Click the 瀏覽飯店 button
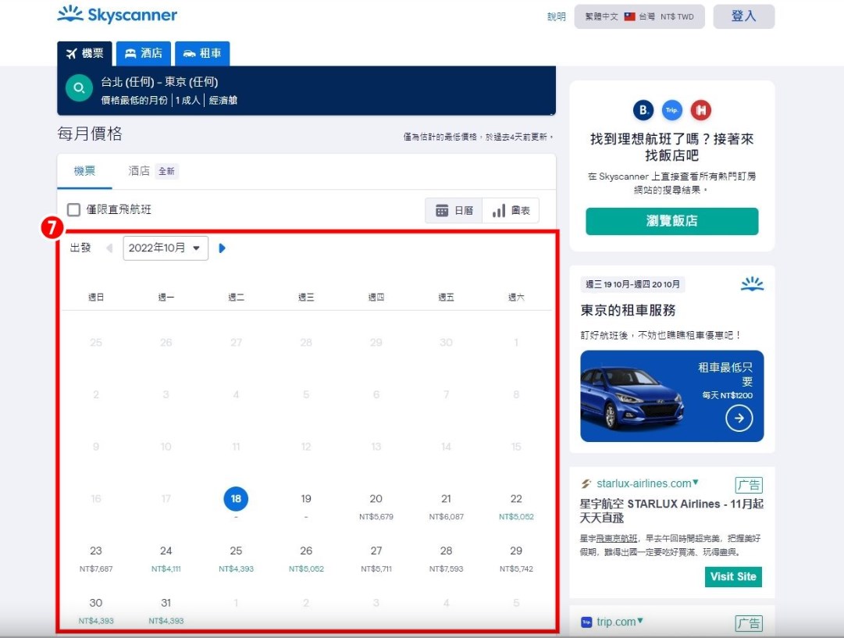The width and height of the screenshot is (844, 638). (671, 221)
